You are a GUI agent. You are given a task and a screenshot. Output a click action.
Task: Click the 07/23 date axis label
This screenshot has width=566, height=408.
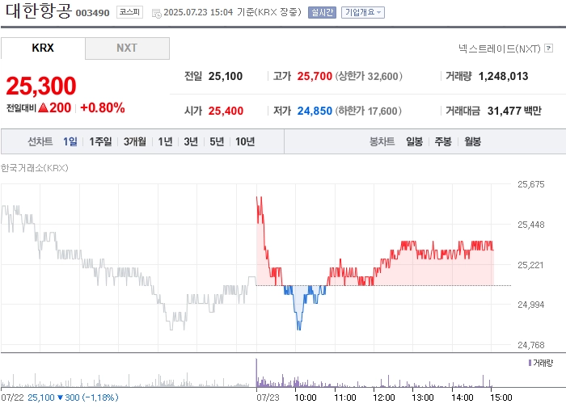(268, 397)
